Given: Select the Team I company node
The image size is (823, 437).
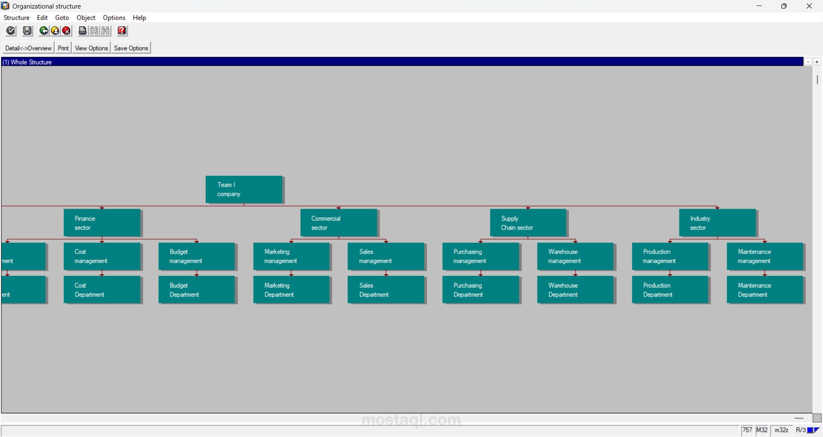Looking at the screenshot, I should [x=244, y=189].
